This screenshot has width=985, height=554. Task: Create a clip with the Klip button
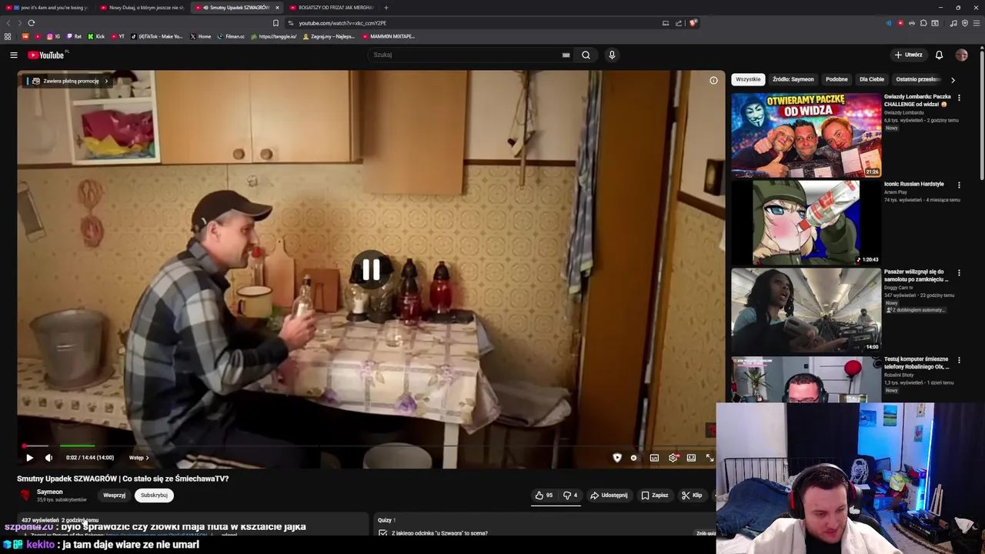click(692, 496)
